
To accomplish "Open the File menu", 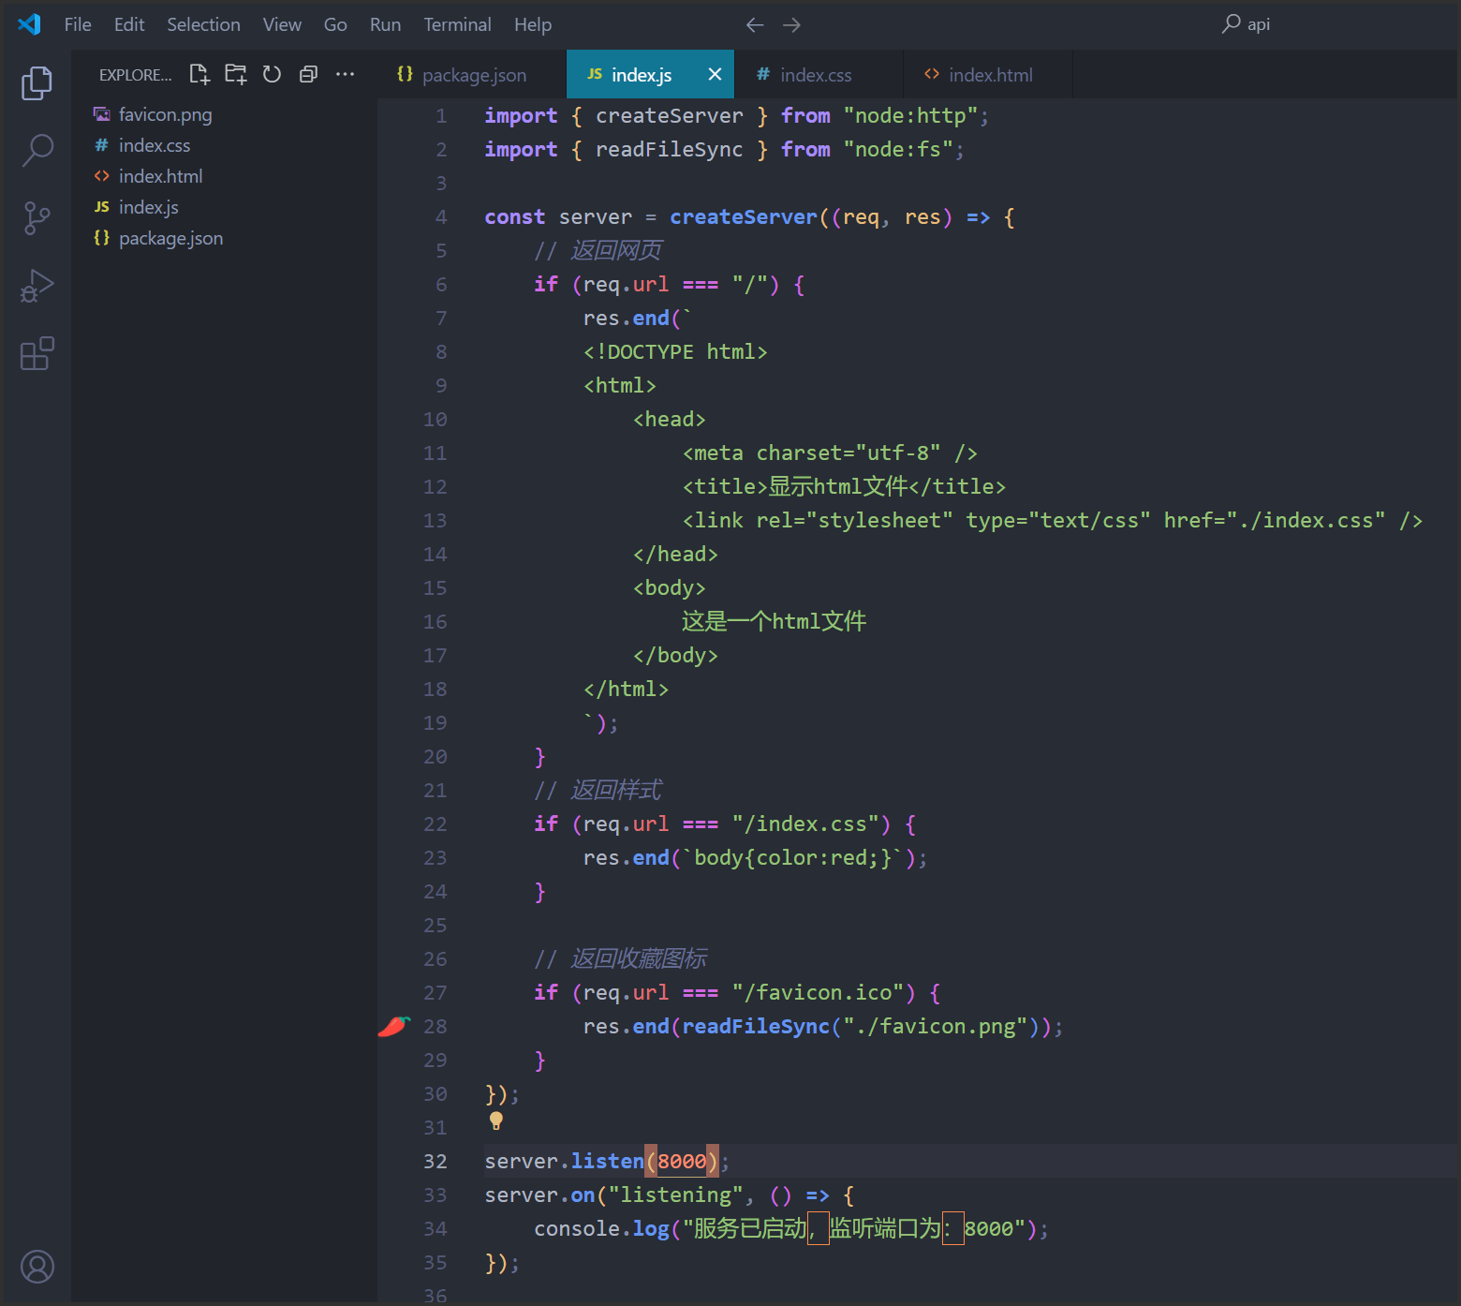I will 78,24.
